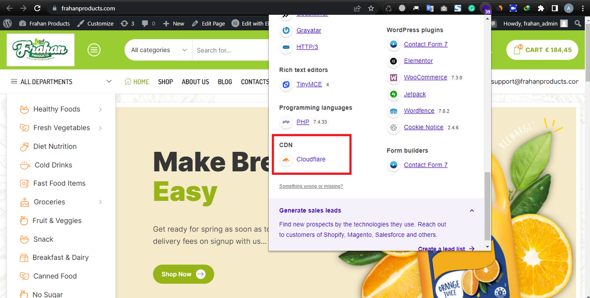Open the share page icon in address bar

pyautogui.click(x=357, y=8)
